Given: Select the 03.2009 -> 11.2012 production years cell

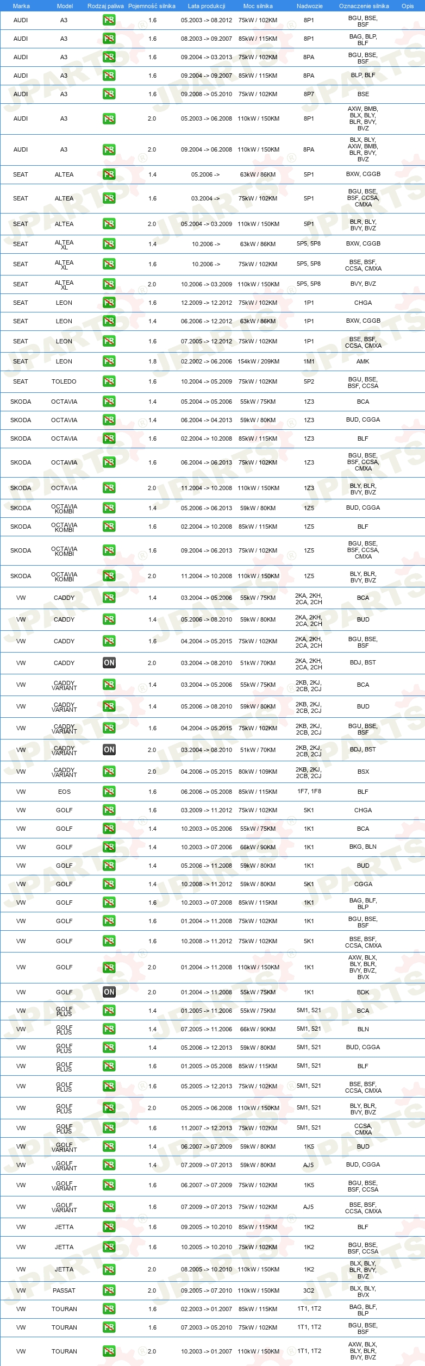Looking at the screenshot, I should (207, 810).
